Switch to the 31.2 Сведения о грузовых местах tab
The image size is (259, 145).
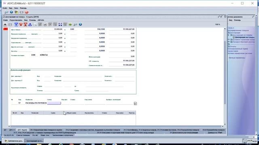(x=93, y=130)
